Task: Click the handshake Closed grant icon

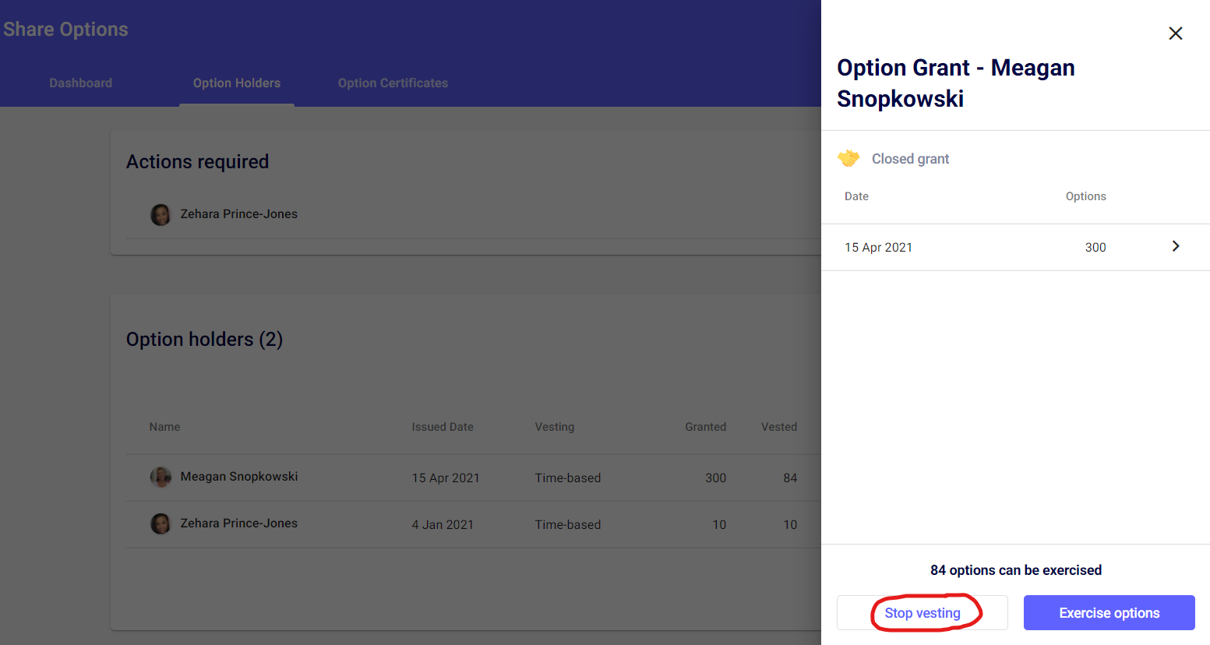Action: tap(848, 158)
